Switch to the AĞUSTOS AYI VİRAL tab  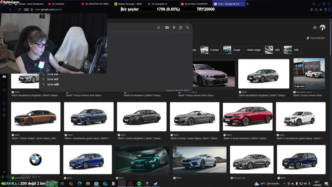pos(95,4)
